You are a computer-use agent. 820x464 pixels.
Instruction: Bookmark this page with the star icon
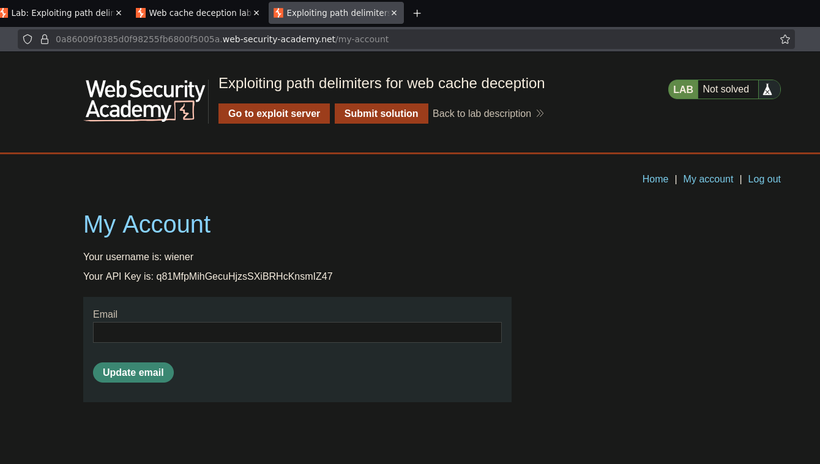(785, 39)
